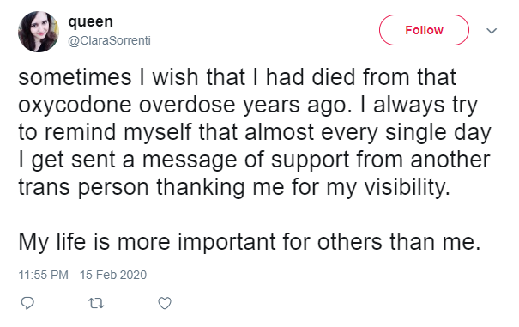519x327 pixels.
Task: Click the line "trans person thanking me"
Action: (x=234, y=187)
